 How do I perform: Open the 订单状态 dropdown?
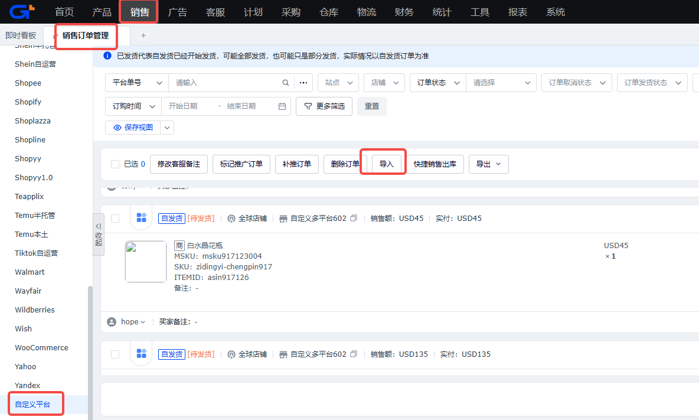pos(438,83)
